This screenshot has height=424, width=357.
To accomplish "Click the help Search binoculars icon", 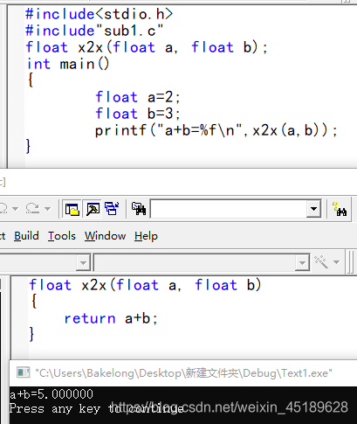I will click(340, 209).
